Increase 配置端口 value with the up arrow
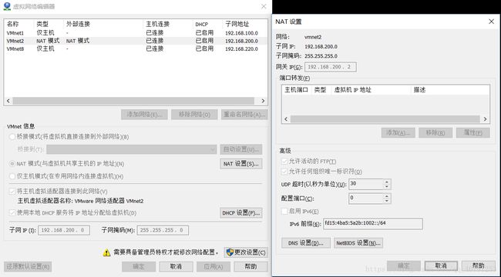 [x=387, y=196]
